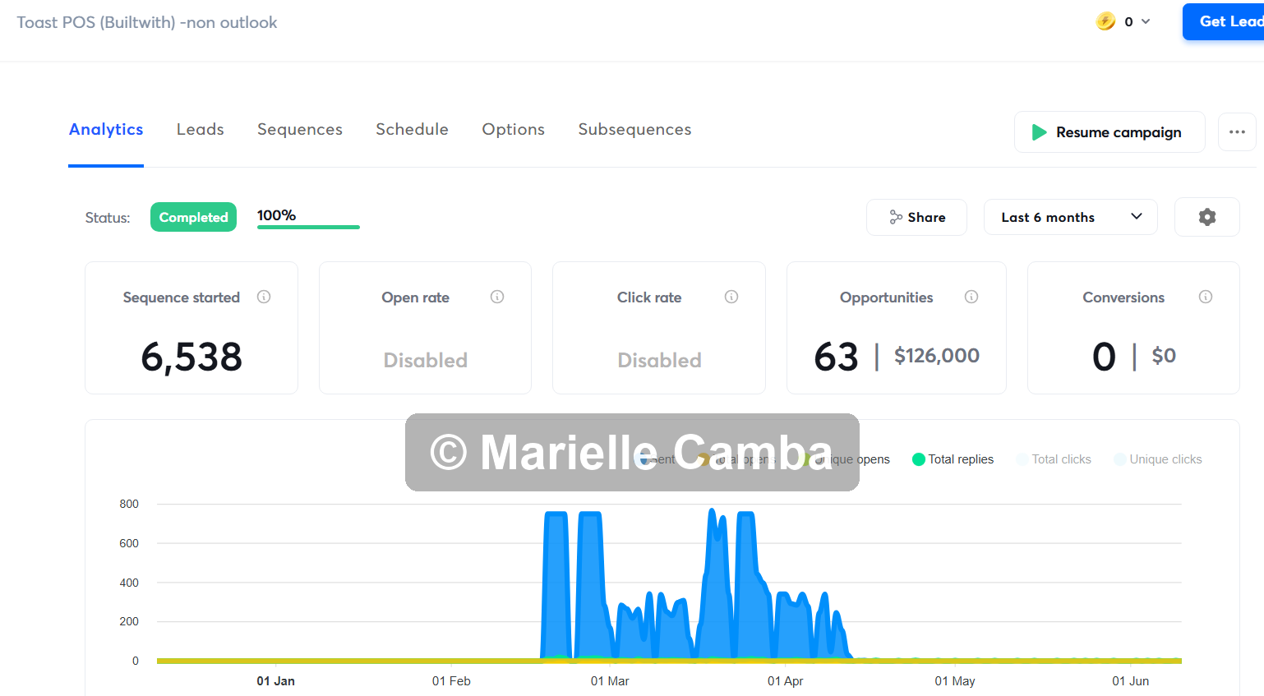Open the three-dot more options menu
The height and width of the screenshot is (696, 1264).
(x=1237, y=131)
